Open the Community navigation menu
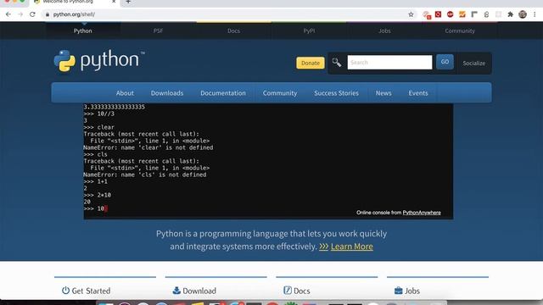Screen dimensions: 543x305 coord(280,93)
